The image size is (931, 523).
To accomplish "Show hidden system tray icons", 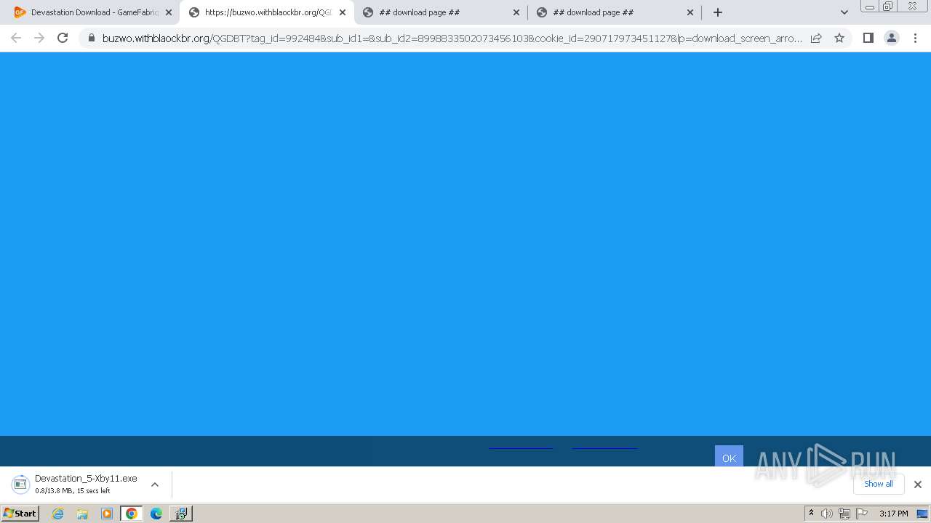I will coord(811,514).
